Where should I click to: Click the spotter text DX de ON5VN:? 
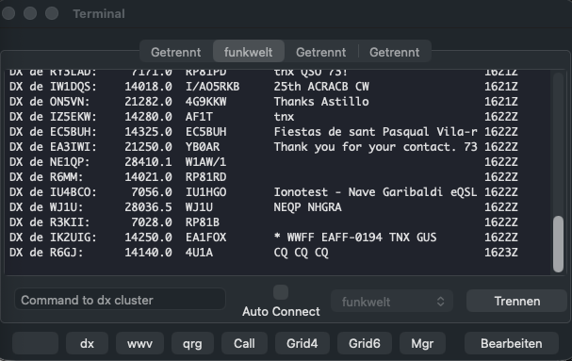[x=50, y=102]
